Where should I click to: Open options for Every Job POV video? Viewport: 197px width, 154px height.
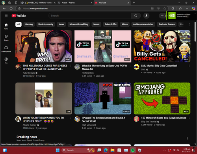pyautogui.click(x=130, y=66)
